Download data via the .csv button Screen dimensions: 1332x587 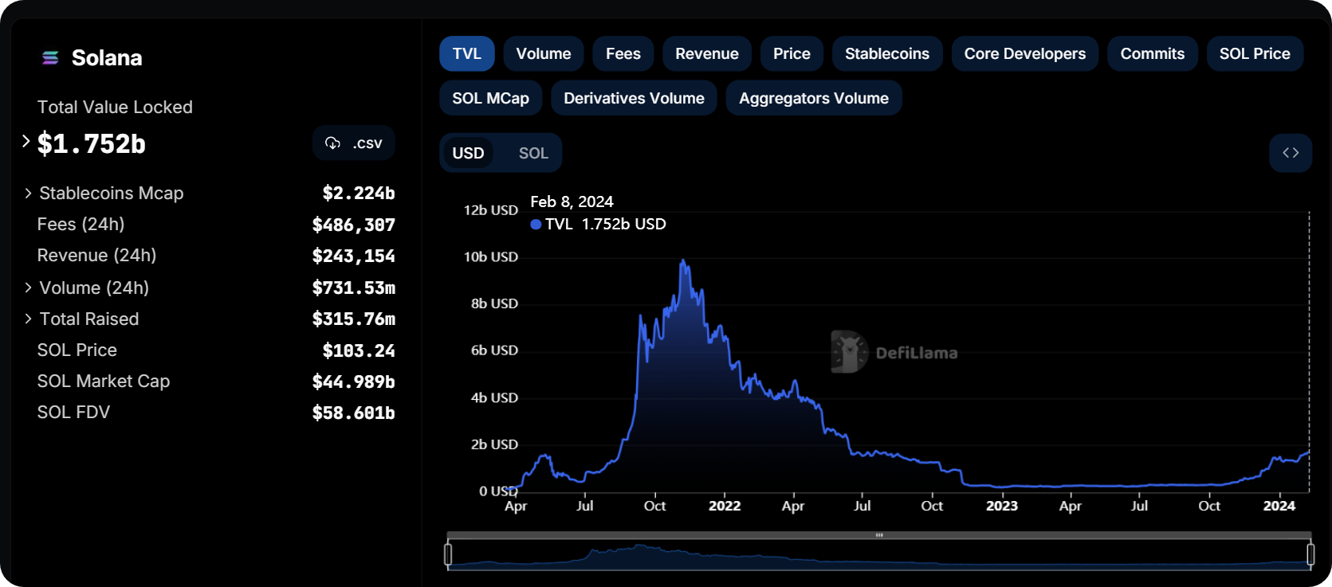pos(354,143)
